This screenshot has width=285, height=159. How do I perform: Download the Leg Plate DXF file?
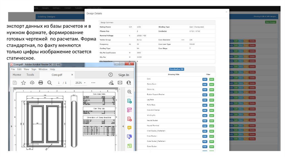point(212,100)
